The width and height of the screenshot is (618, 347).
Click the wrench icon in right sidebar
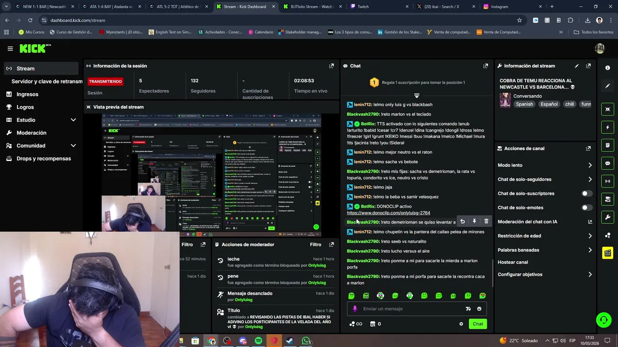click(607, 217)
